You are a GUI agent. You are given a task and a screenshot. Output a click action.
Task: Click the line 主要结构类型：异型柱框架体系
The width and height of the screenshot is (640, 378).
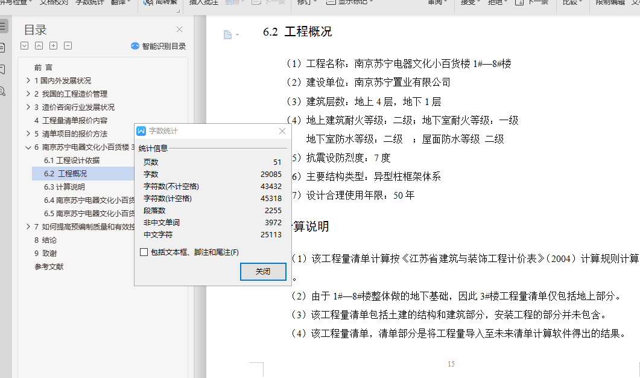[366, 176]
